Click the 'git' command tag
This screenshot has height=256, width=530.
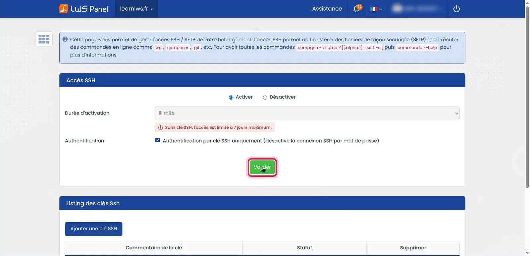tap(197, 48)
